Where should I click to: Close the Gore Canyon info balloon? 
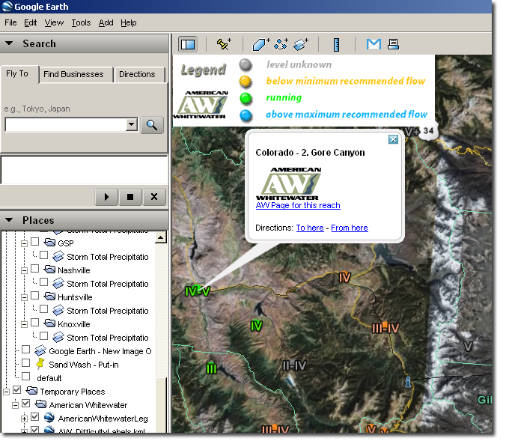(x=393, y=139)
